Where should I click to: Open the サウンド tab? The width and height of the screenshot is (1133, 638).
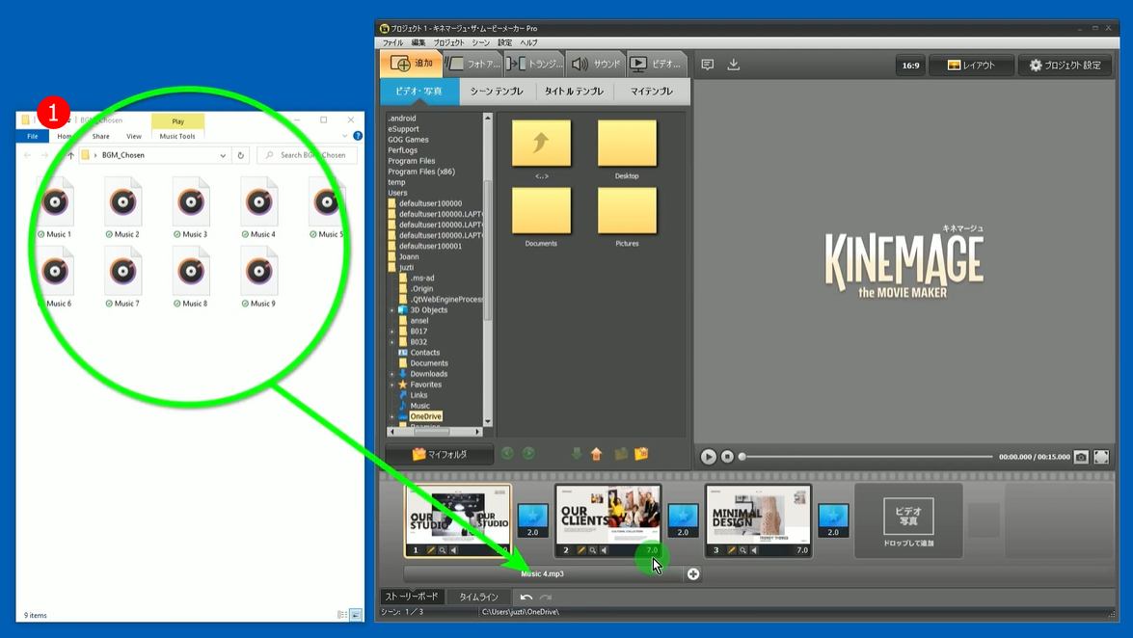(x=596, y=65)
